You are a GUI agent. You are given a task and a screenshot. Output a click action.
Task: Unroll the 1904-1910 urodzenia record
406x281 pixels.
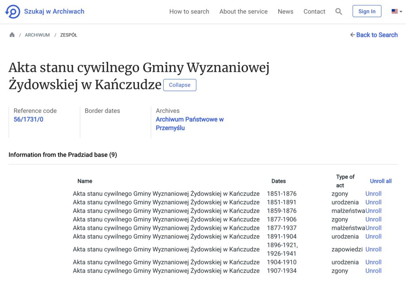(x=373, y=262)
